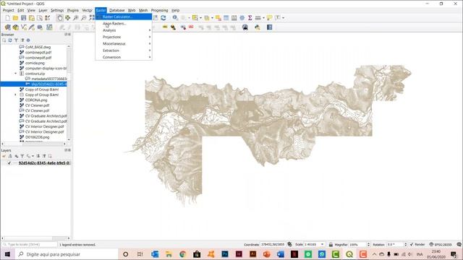This screenshot has width=463, height=260.
Task: Select the Identify Features tool
Action: [x=175, y=18]
